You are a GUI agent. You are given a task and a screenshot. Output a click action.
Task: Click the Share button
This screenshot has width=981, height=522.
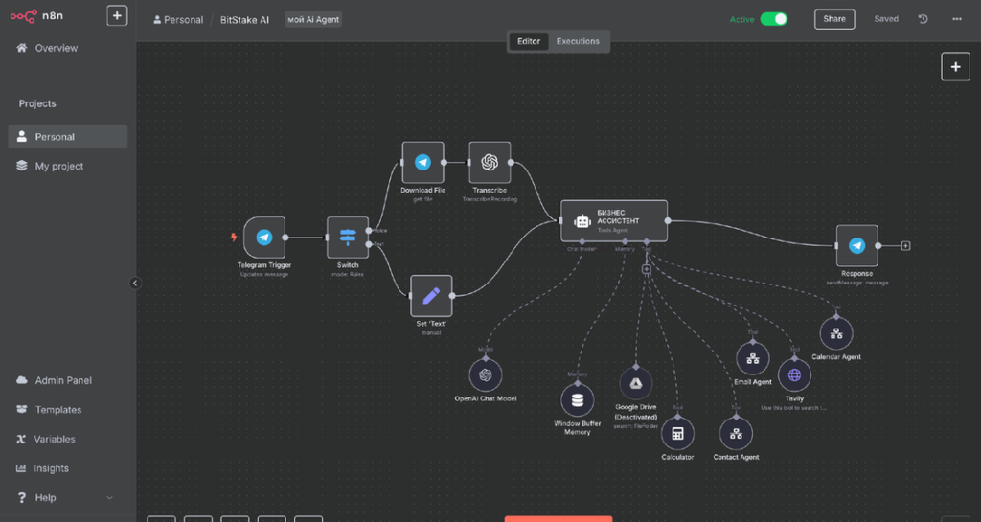[x=833, y=19]
